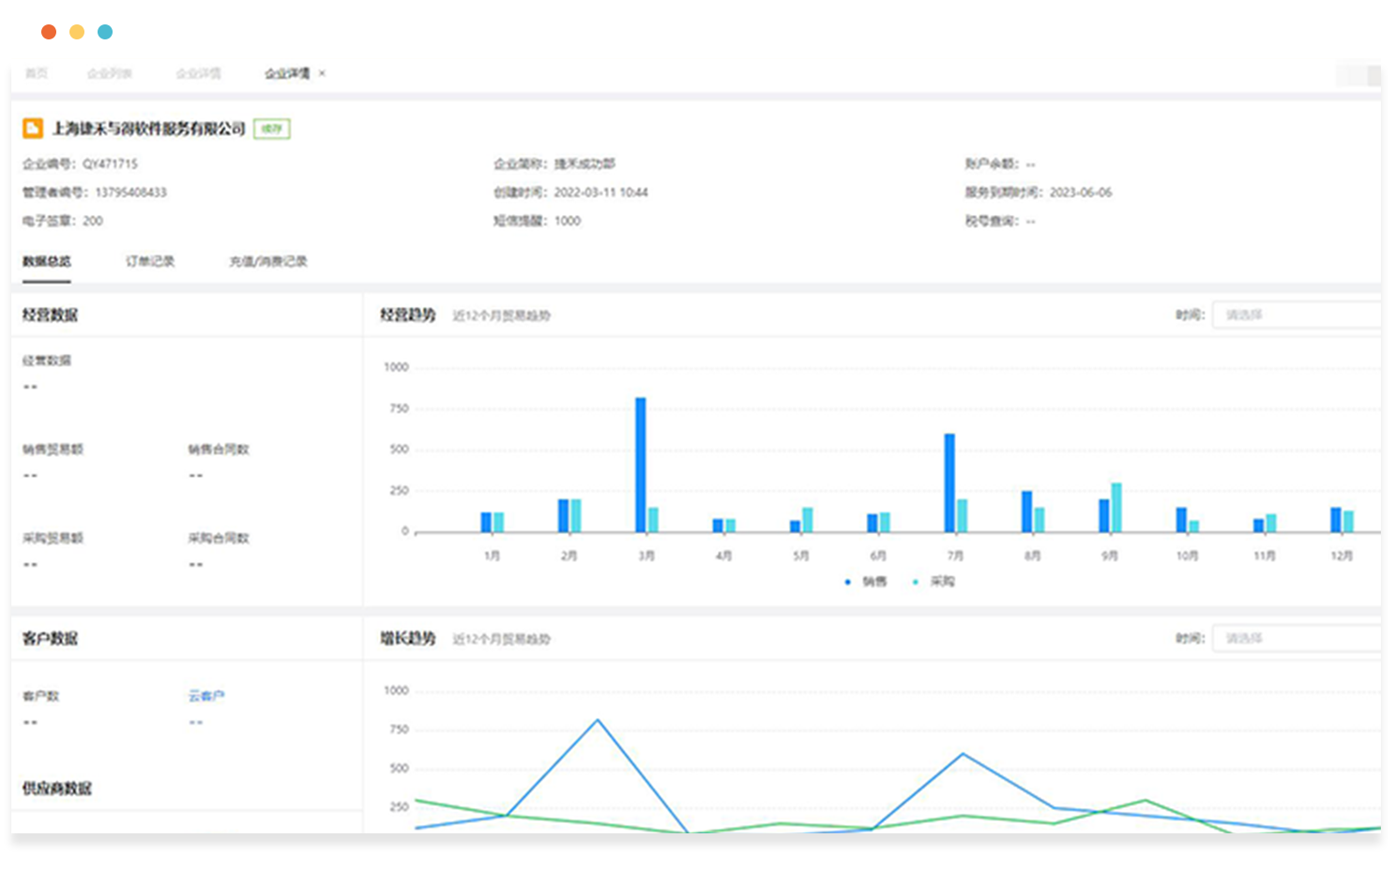
Task: Close the active 企业详情 tab with ×
Action: pos(322,73)
